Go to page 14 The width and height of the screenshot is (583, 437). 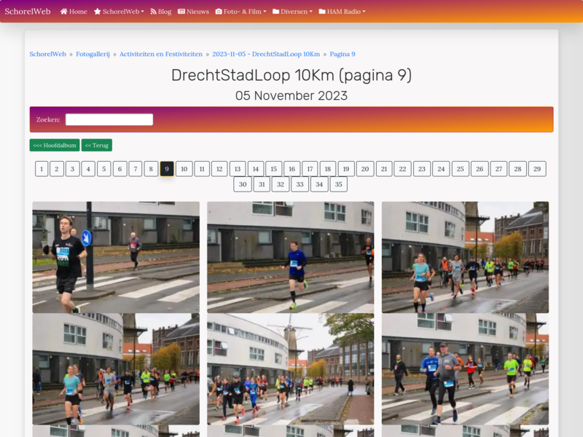pos(256,169)
